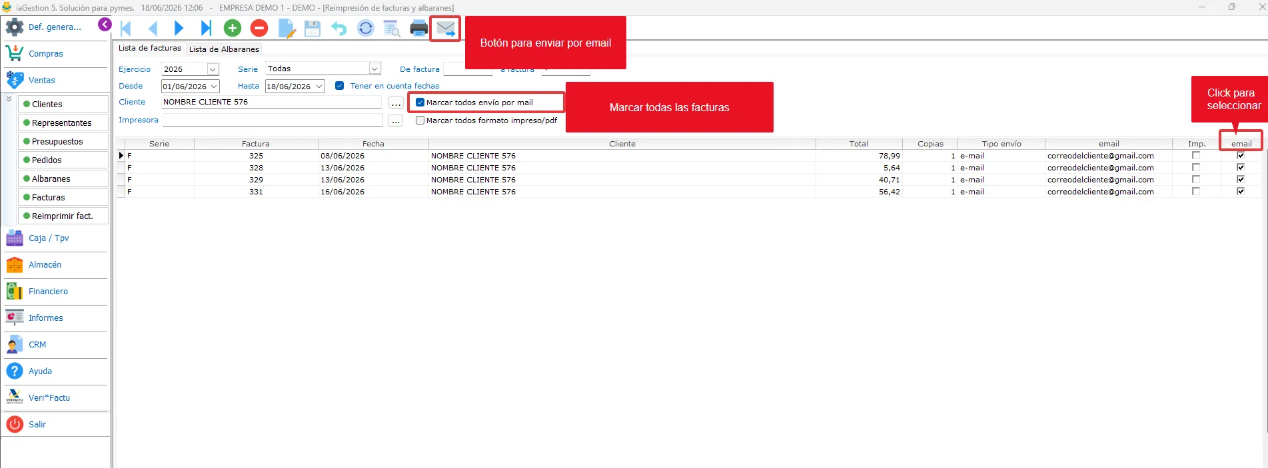Viewport: 1268px width, 468px height.
Task: Open Presupuestos in the Ventas submenu
Action: (64, 141)
